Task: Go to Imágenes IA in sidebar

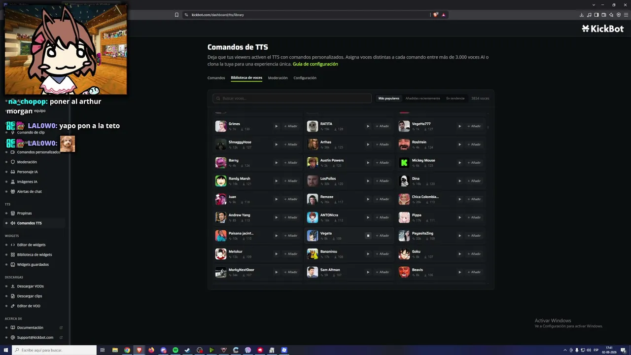Action: pyautogui.click(x=33, y=181)
